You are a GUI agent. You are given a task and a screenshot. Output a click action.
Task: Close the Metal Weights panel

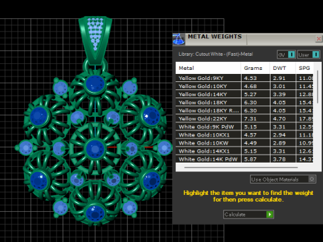(x=318, y=39)
